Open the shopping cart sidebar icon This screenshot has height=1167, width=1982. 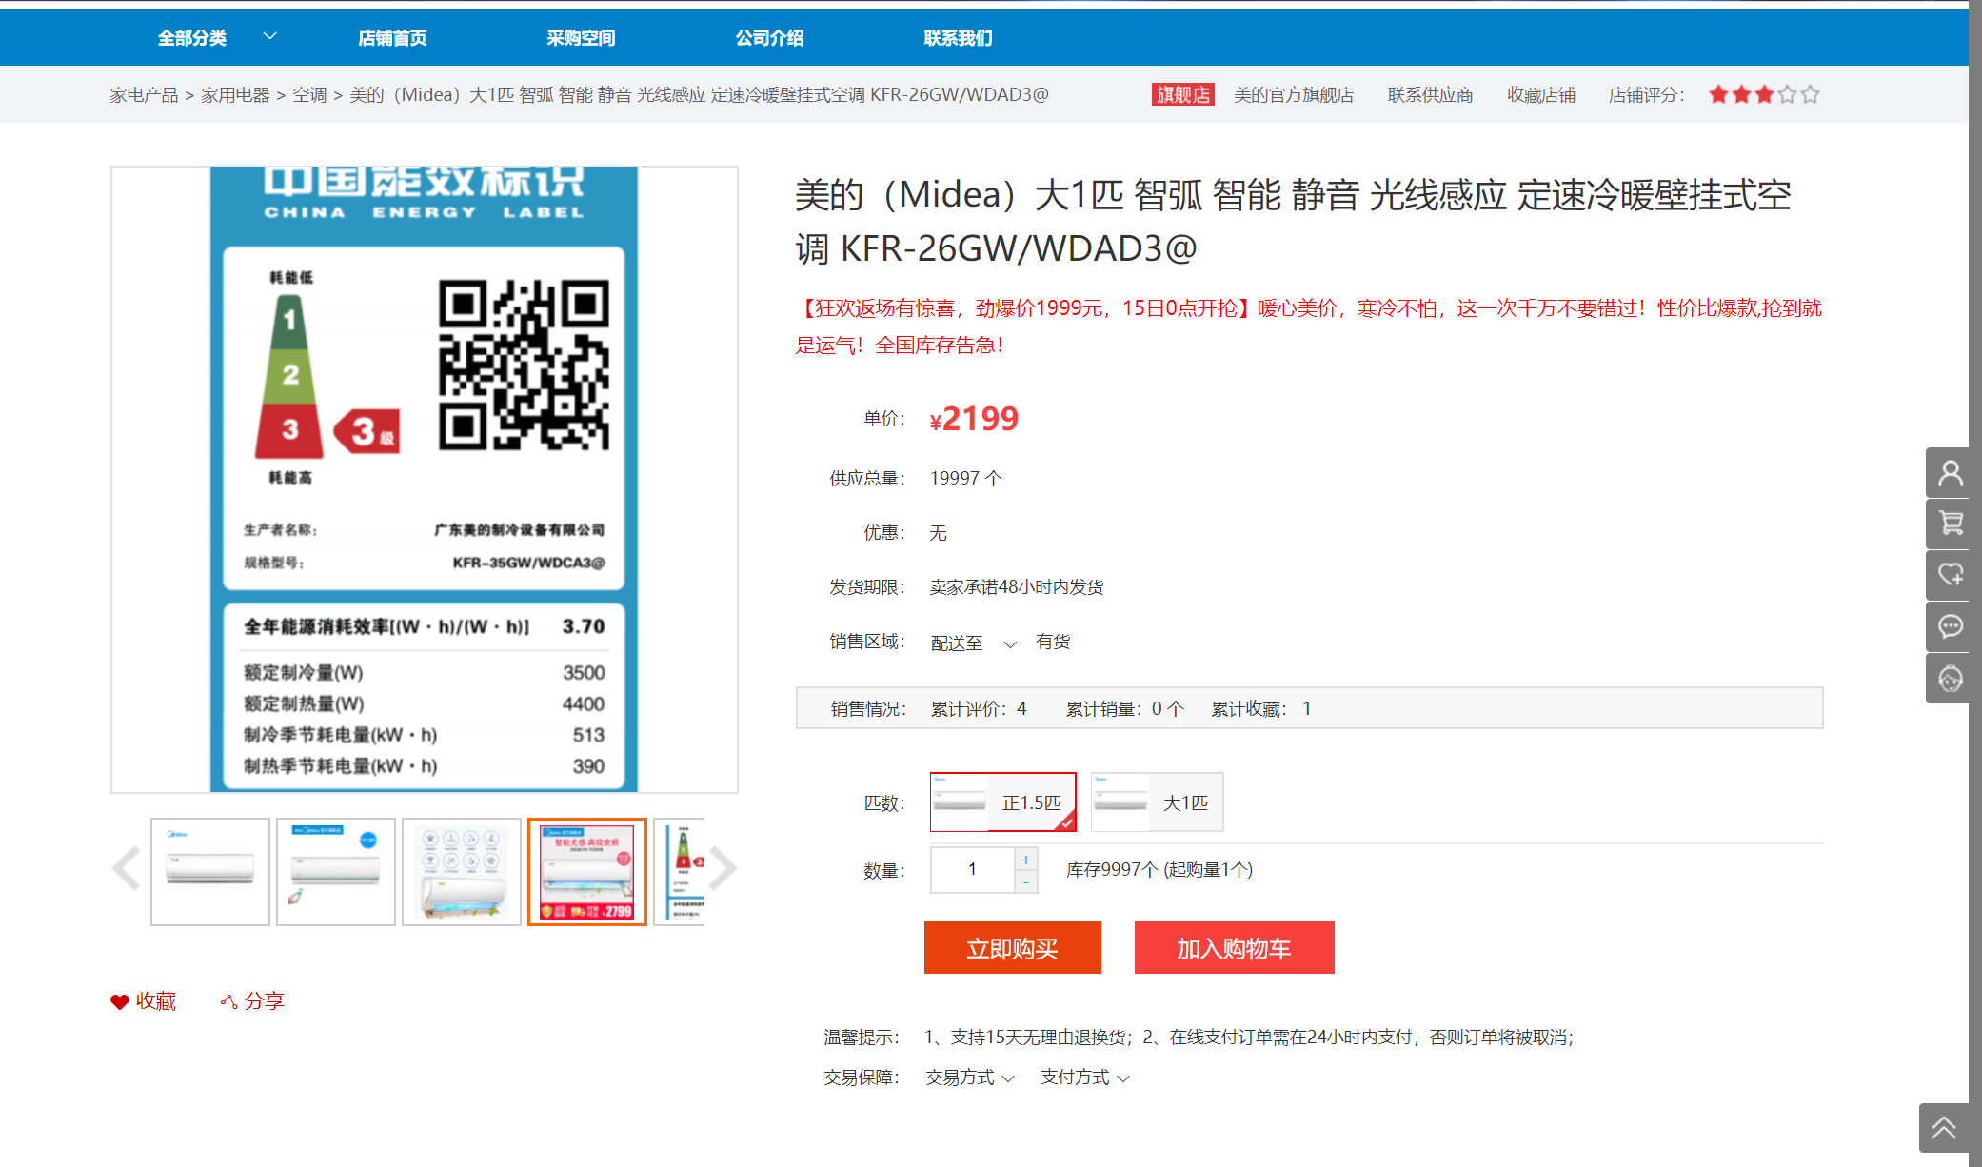1950,524
